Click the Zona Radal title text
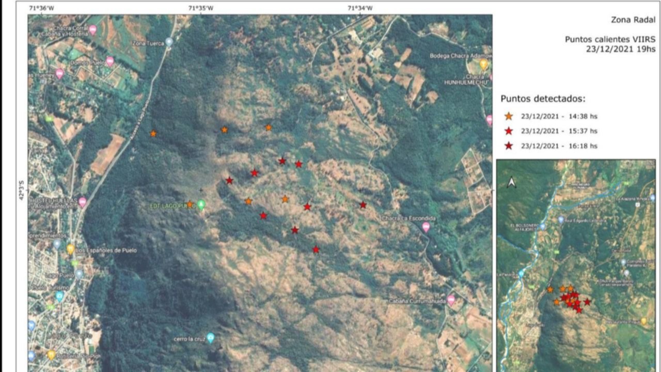 click(633, 21)
